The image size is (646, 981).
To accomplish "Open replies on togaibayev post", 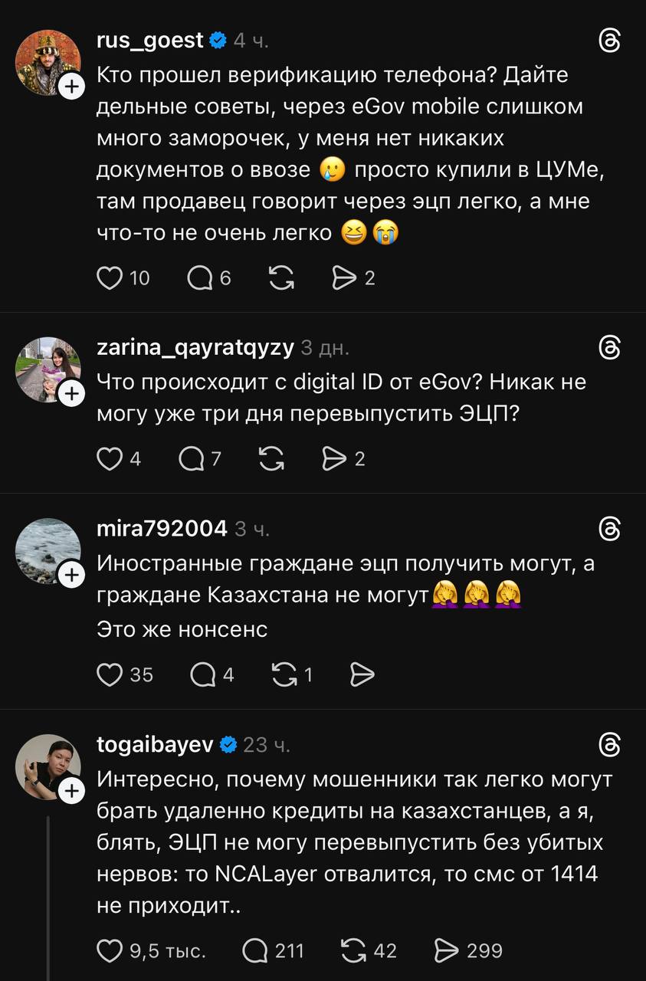I will tap(255, 951).
